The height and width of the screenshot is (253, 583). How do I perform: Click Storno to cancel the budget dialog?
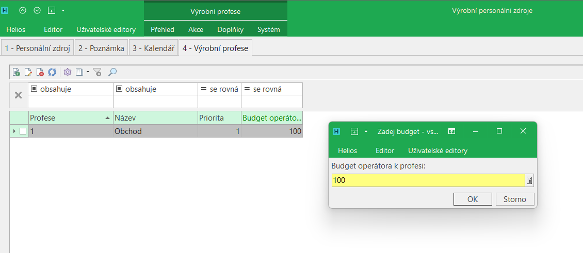pyautogui.click(x=514, y=199)
